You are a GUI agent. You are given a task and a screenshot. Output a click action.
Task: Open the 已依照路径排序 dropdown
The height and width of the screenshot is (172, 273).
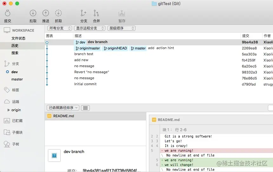(63, 108)
